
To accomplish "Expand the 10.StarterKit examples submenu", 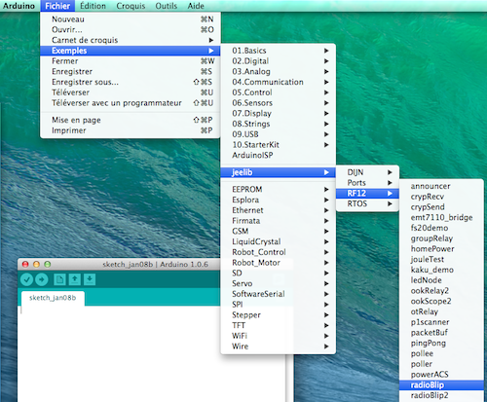I will [x=279, y=145].
